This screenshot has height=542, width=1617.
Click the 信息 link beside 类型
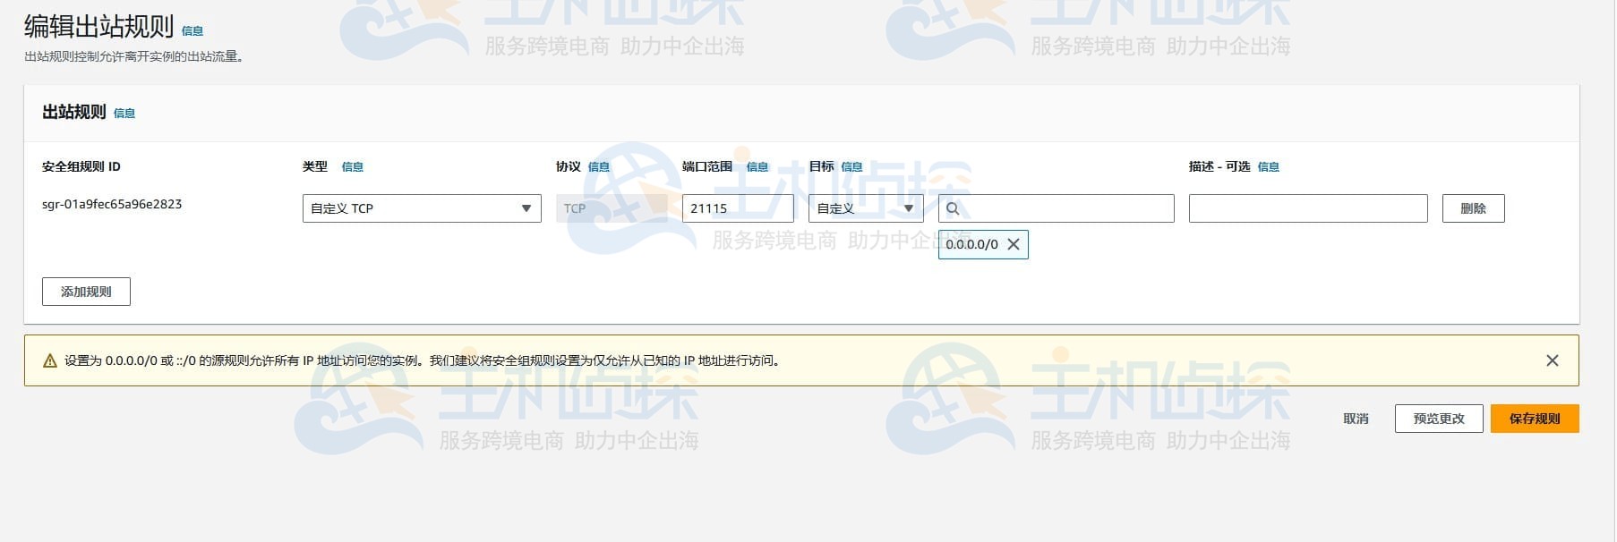coord(353,167)
